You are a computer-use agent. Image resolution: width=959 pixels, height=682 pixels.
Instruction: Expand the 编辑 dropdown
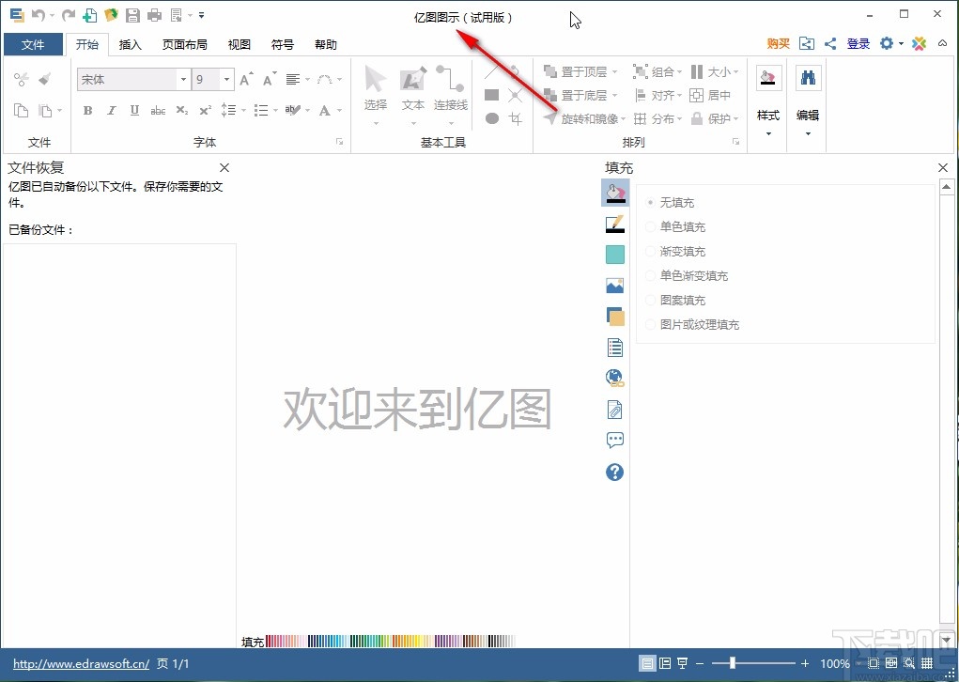point(808,134)
